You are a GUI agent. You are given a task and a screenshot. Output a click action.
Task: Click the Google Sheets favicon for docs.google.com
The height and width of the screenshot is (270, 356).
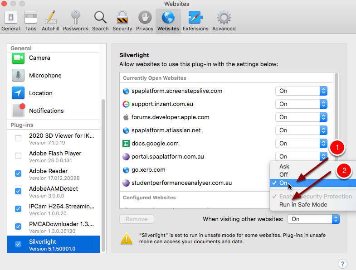click(126, 144)
